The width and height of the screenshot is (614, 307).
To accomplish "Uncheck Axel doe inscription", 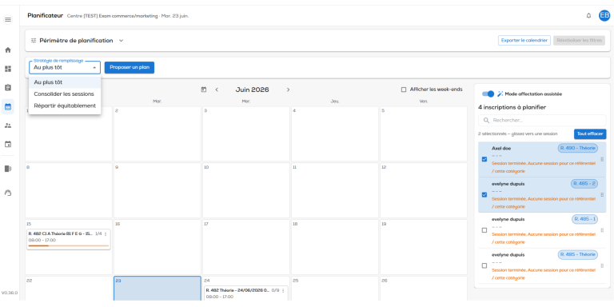I will coord(484,159).
